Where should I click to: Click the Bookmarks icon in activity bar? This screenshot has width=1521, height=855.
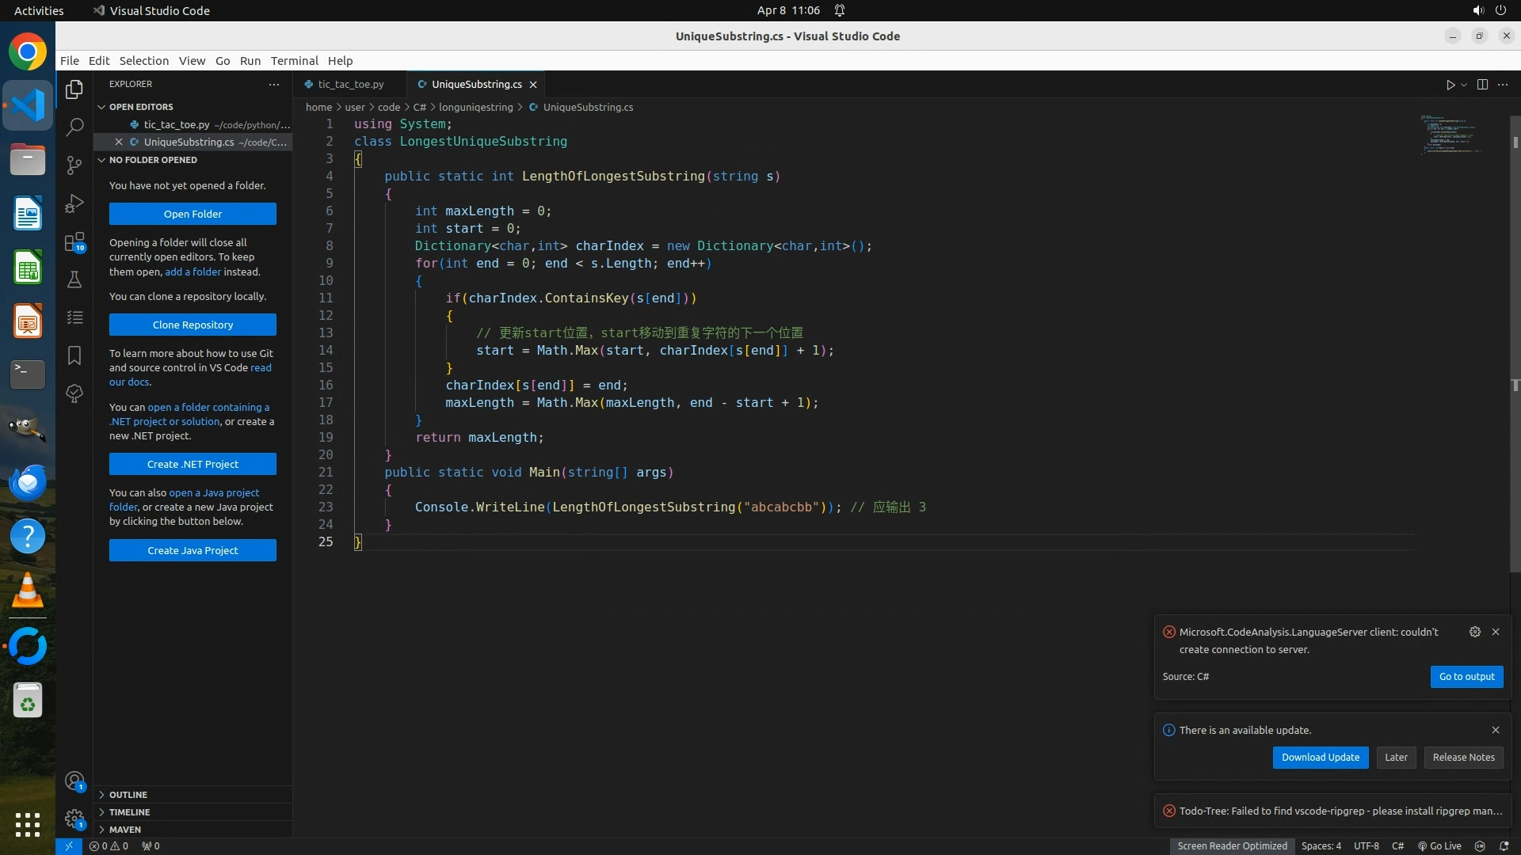click(x=74, y=355)
